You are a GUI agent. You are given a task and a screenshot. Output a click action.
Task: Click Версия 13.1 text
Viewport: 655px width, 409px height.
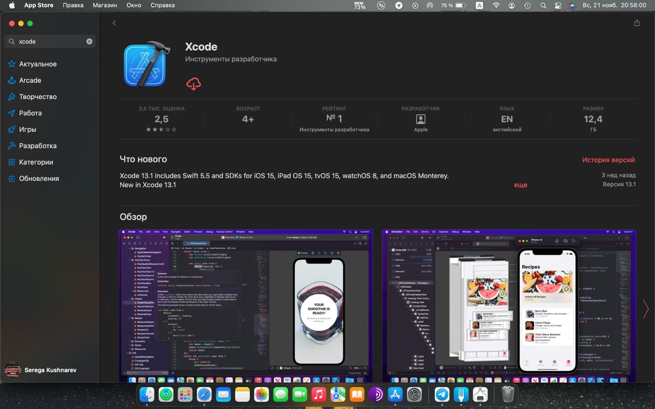click(619, 185)
